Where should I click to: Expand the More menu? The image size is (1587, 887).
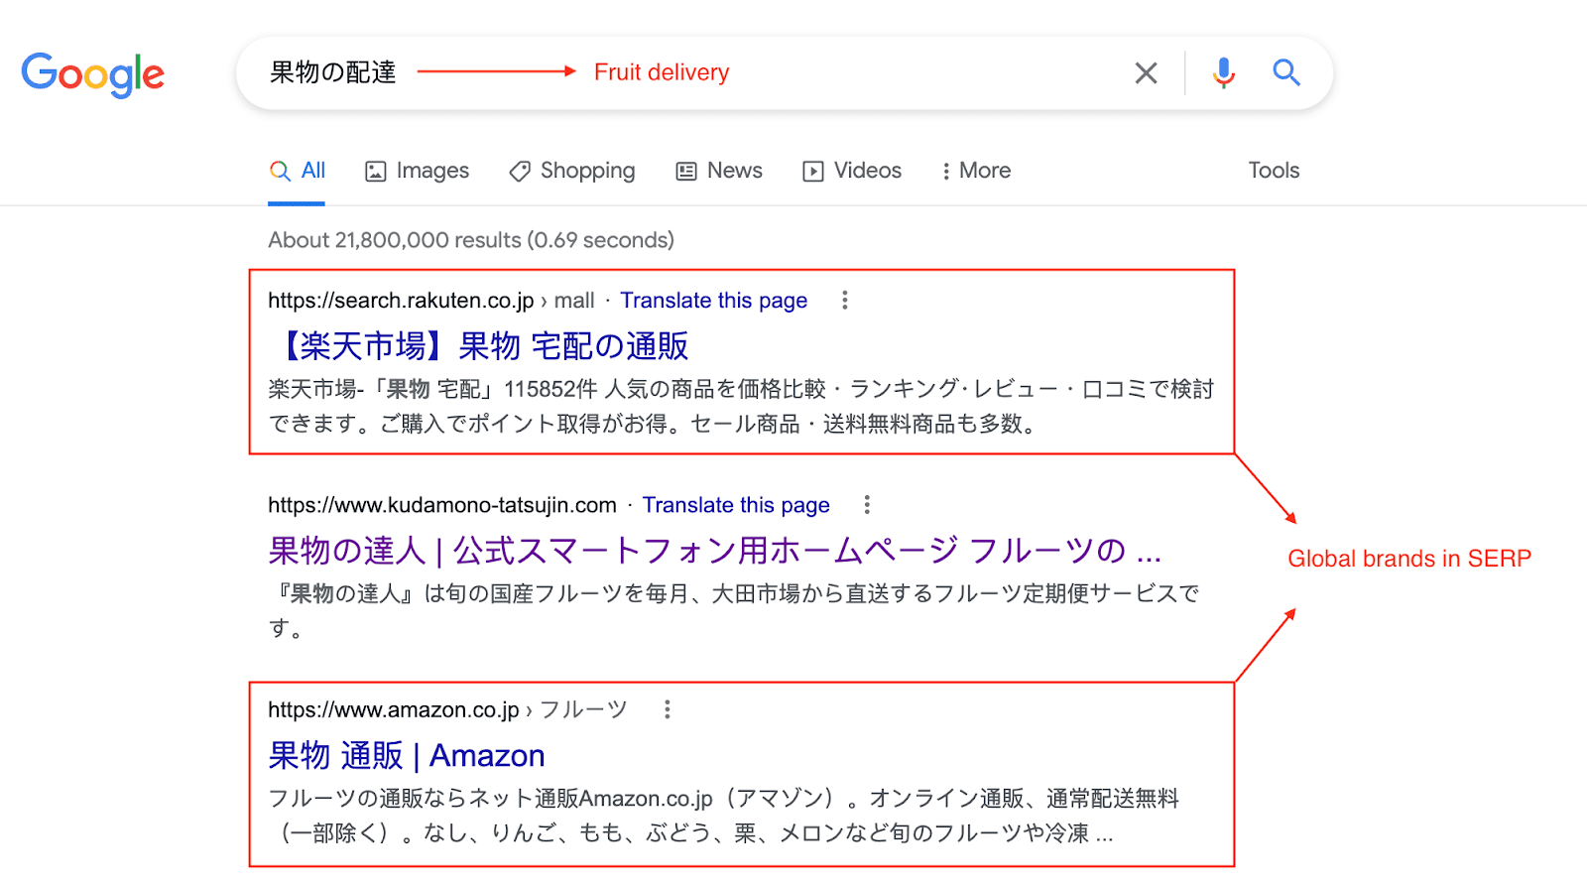[x=975, y=171]
